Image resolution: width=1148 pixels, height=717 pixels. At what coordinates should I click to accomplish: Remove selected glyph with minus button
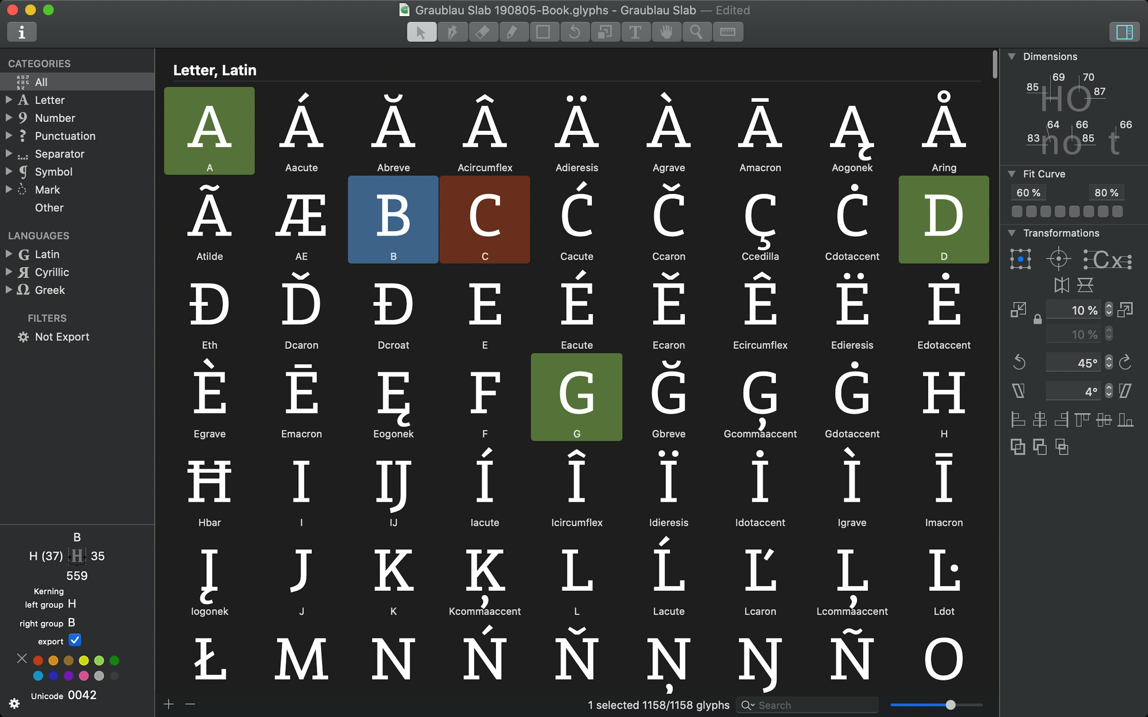(x=190, y=704)
